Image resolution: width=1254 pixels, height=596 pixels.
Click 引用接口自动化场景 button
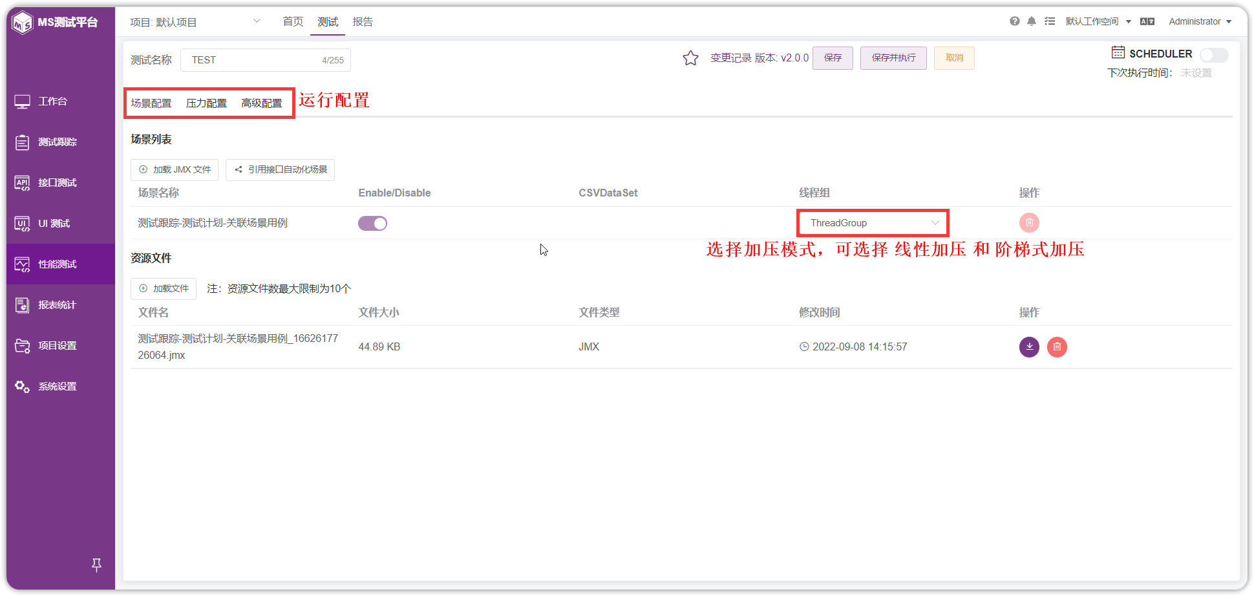click(280, 169)
